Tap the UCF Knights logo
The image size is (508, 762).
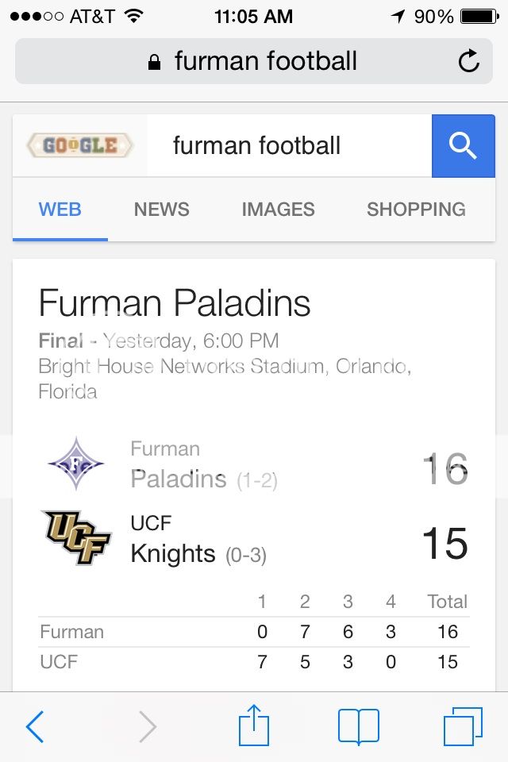(76, 538)
